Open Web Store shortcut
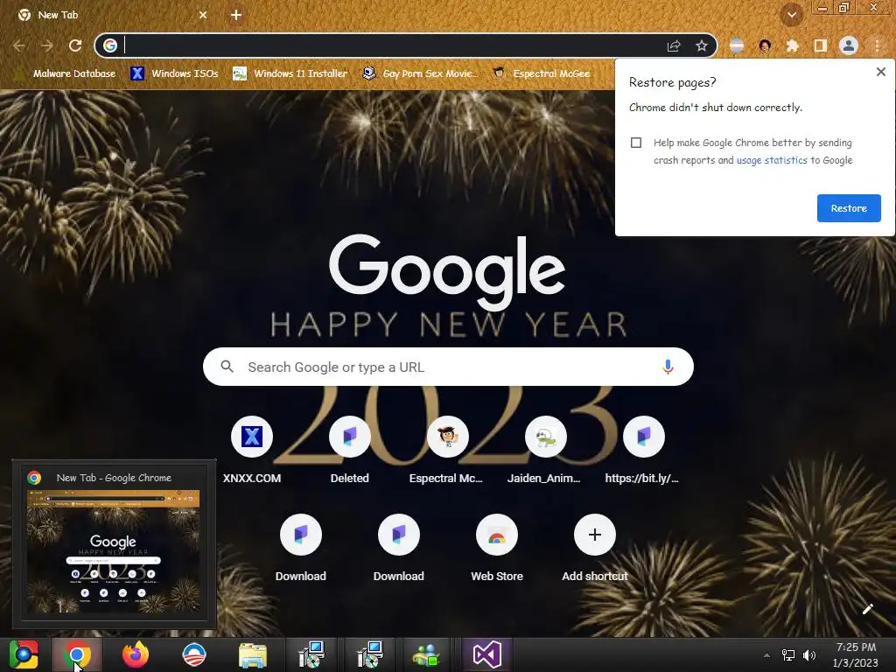896x672 pixels. point(497,548)
